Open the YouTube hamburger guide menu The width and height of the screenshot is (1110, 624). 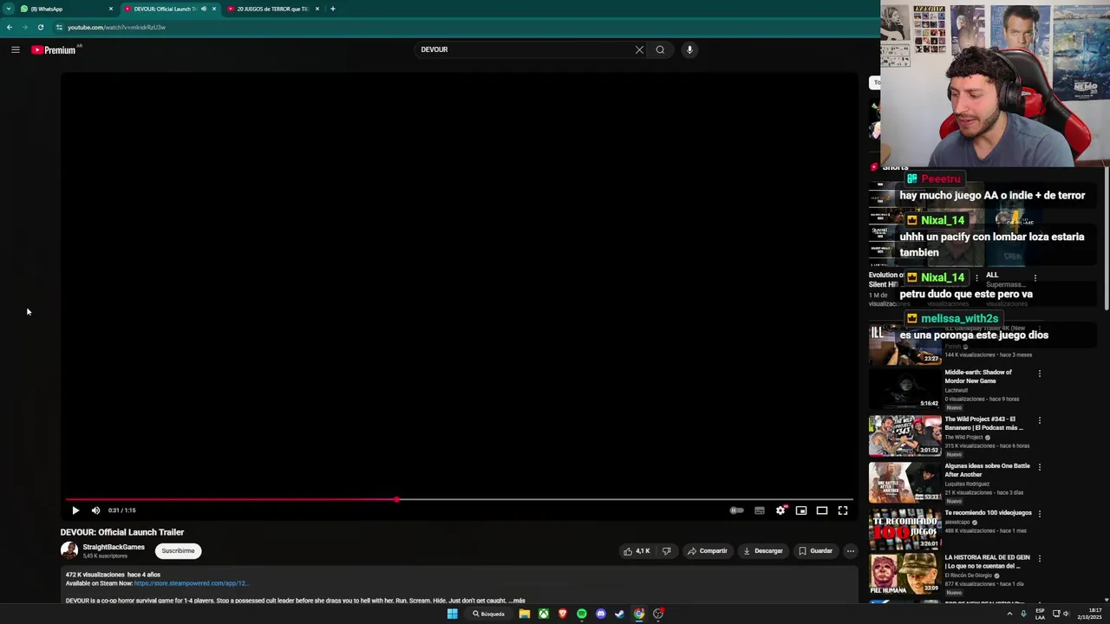point(16,49)
